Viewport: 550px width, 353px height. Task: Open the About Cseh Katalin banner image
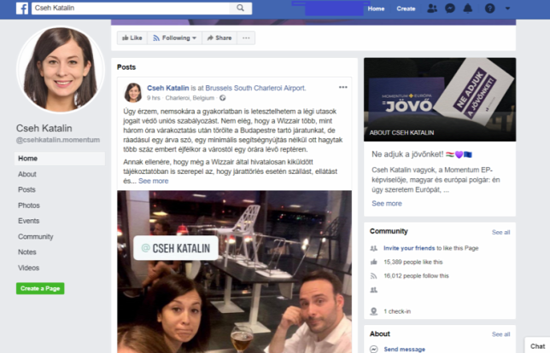click(440, 100)
